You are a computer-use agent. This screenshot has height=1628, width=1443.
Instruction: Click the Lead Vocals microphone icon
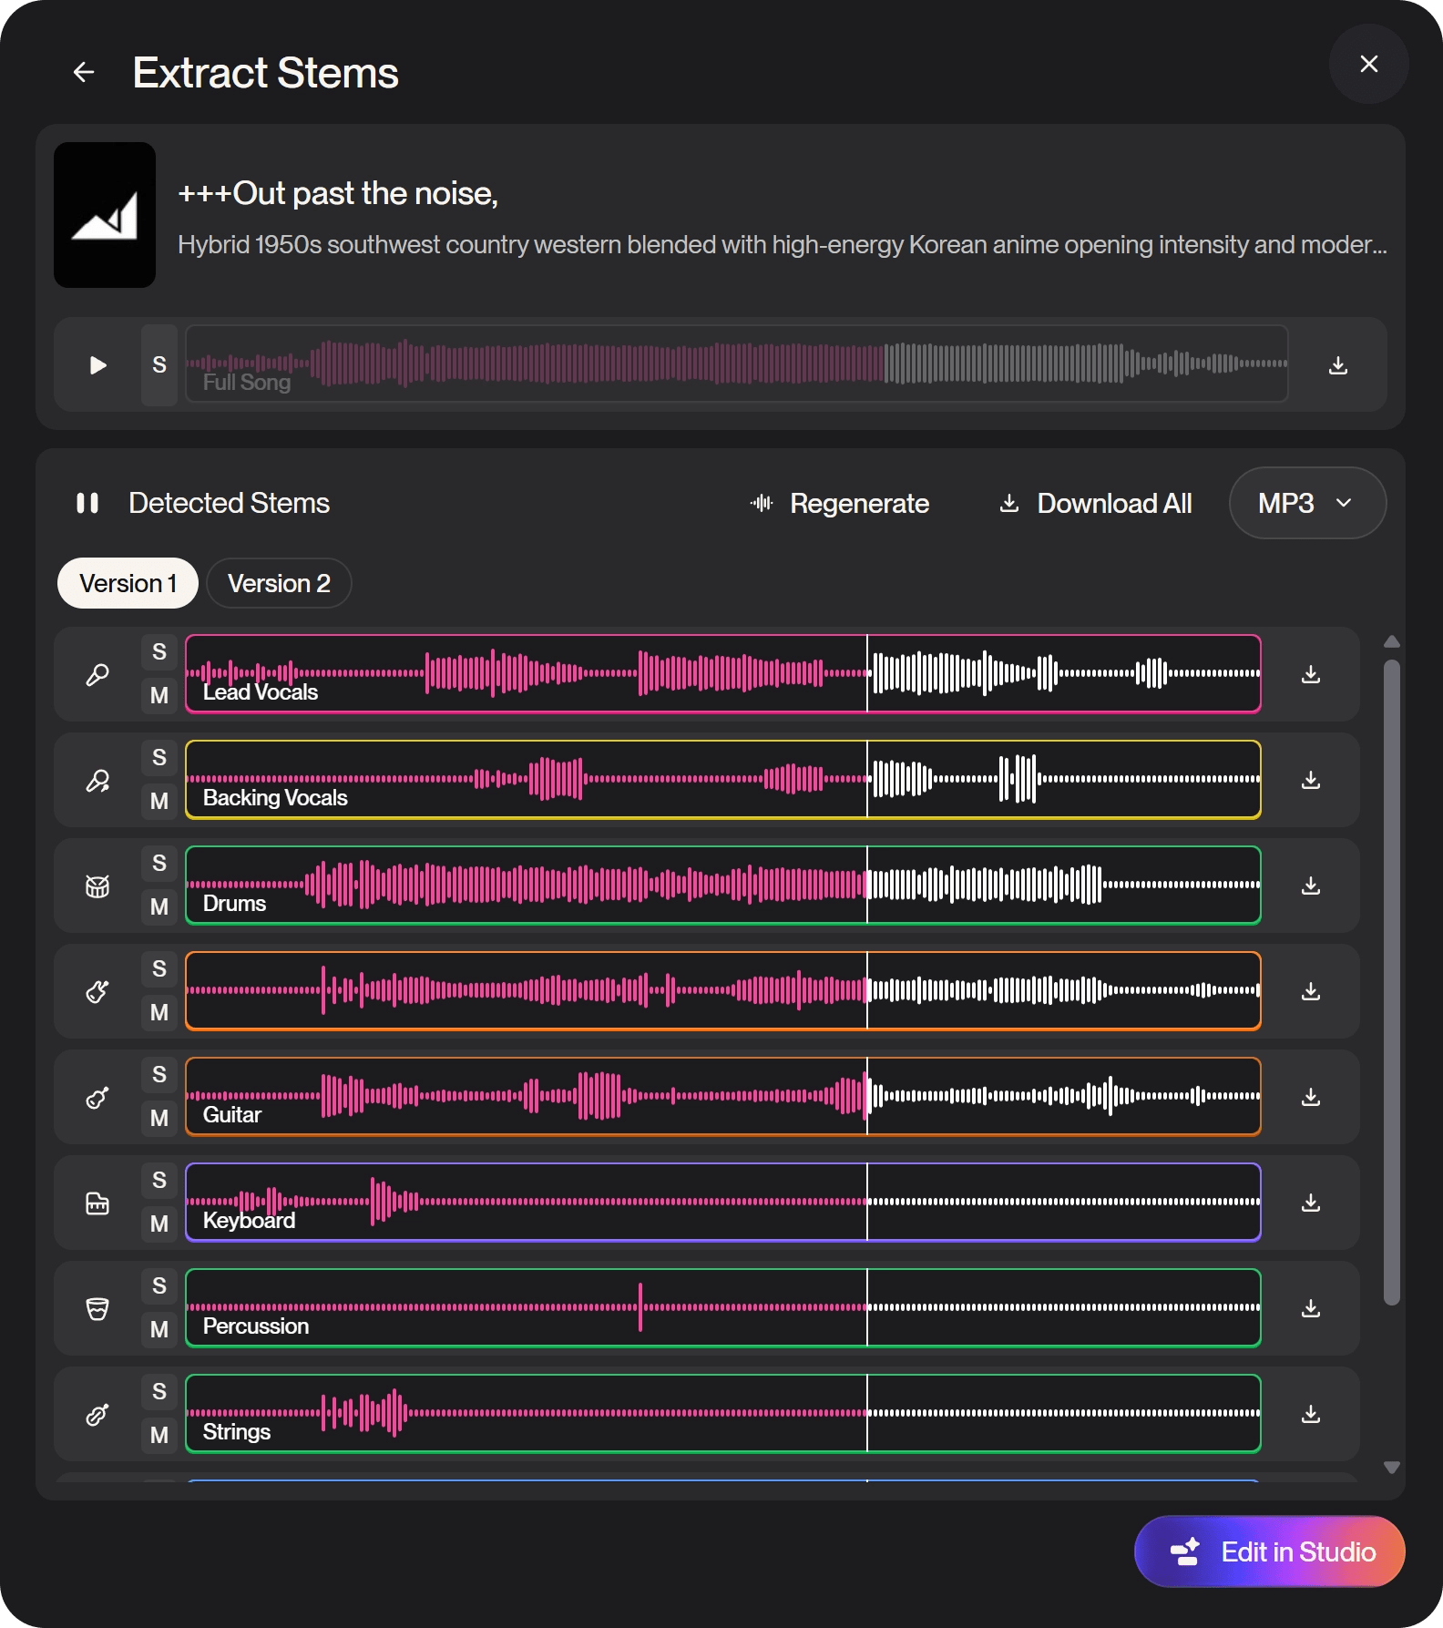pos(97,674)
